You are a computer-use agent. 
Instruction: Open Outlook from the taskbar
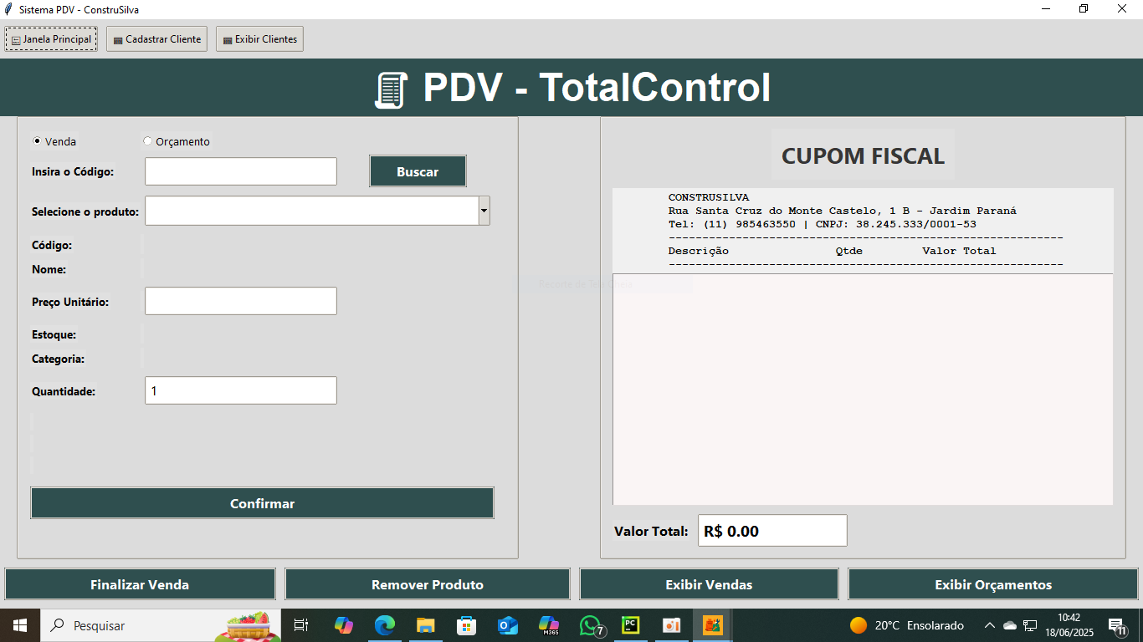pyautogui.click(x=507, y=625)
